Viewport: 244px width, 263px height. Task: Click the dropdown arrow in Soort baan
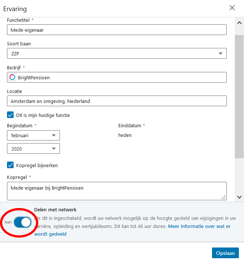pyautogui.click(x=220, y=53)
